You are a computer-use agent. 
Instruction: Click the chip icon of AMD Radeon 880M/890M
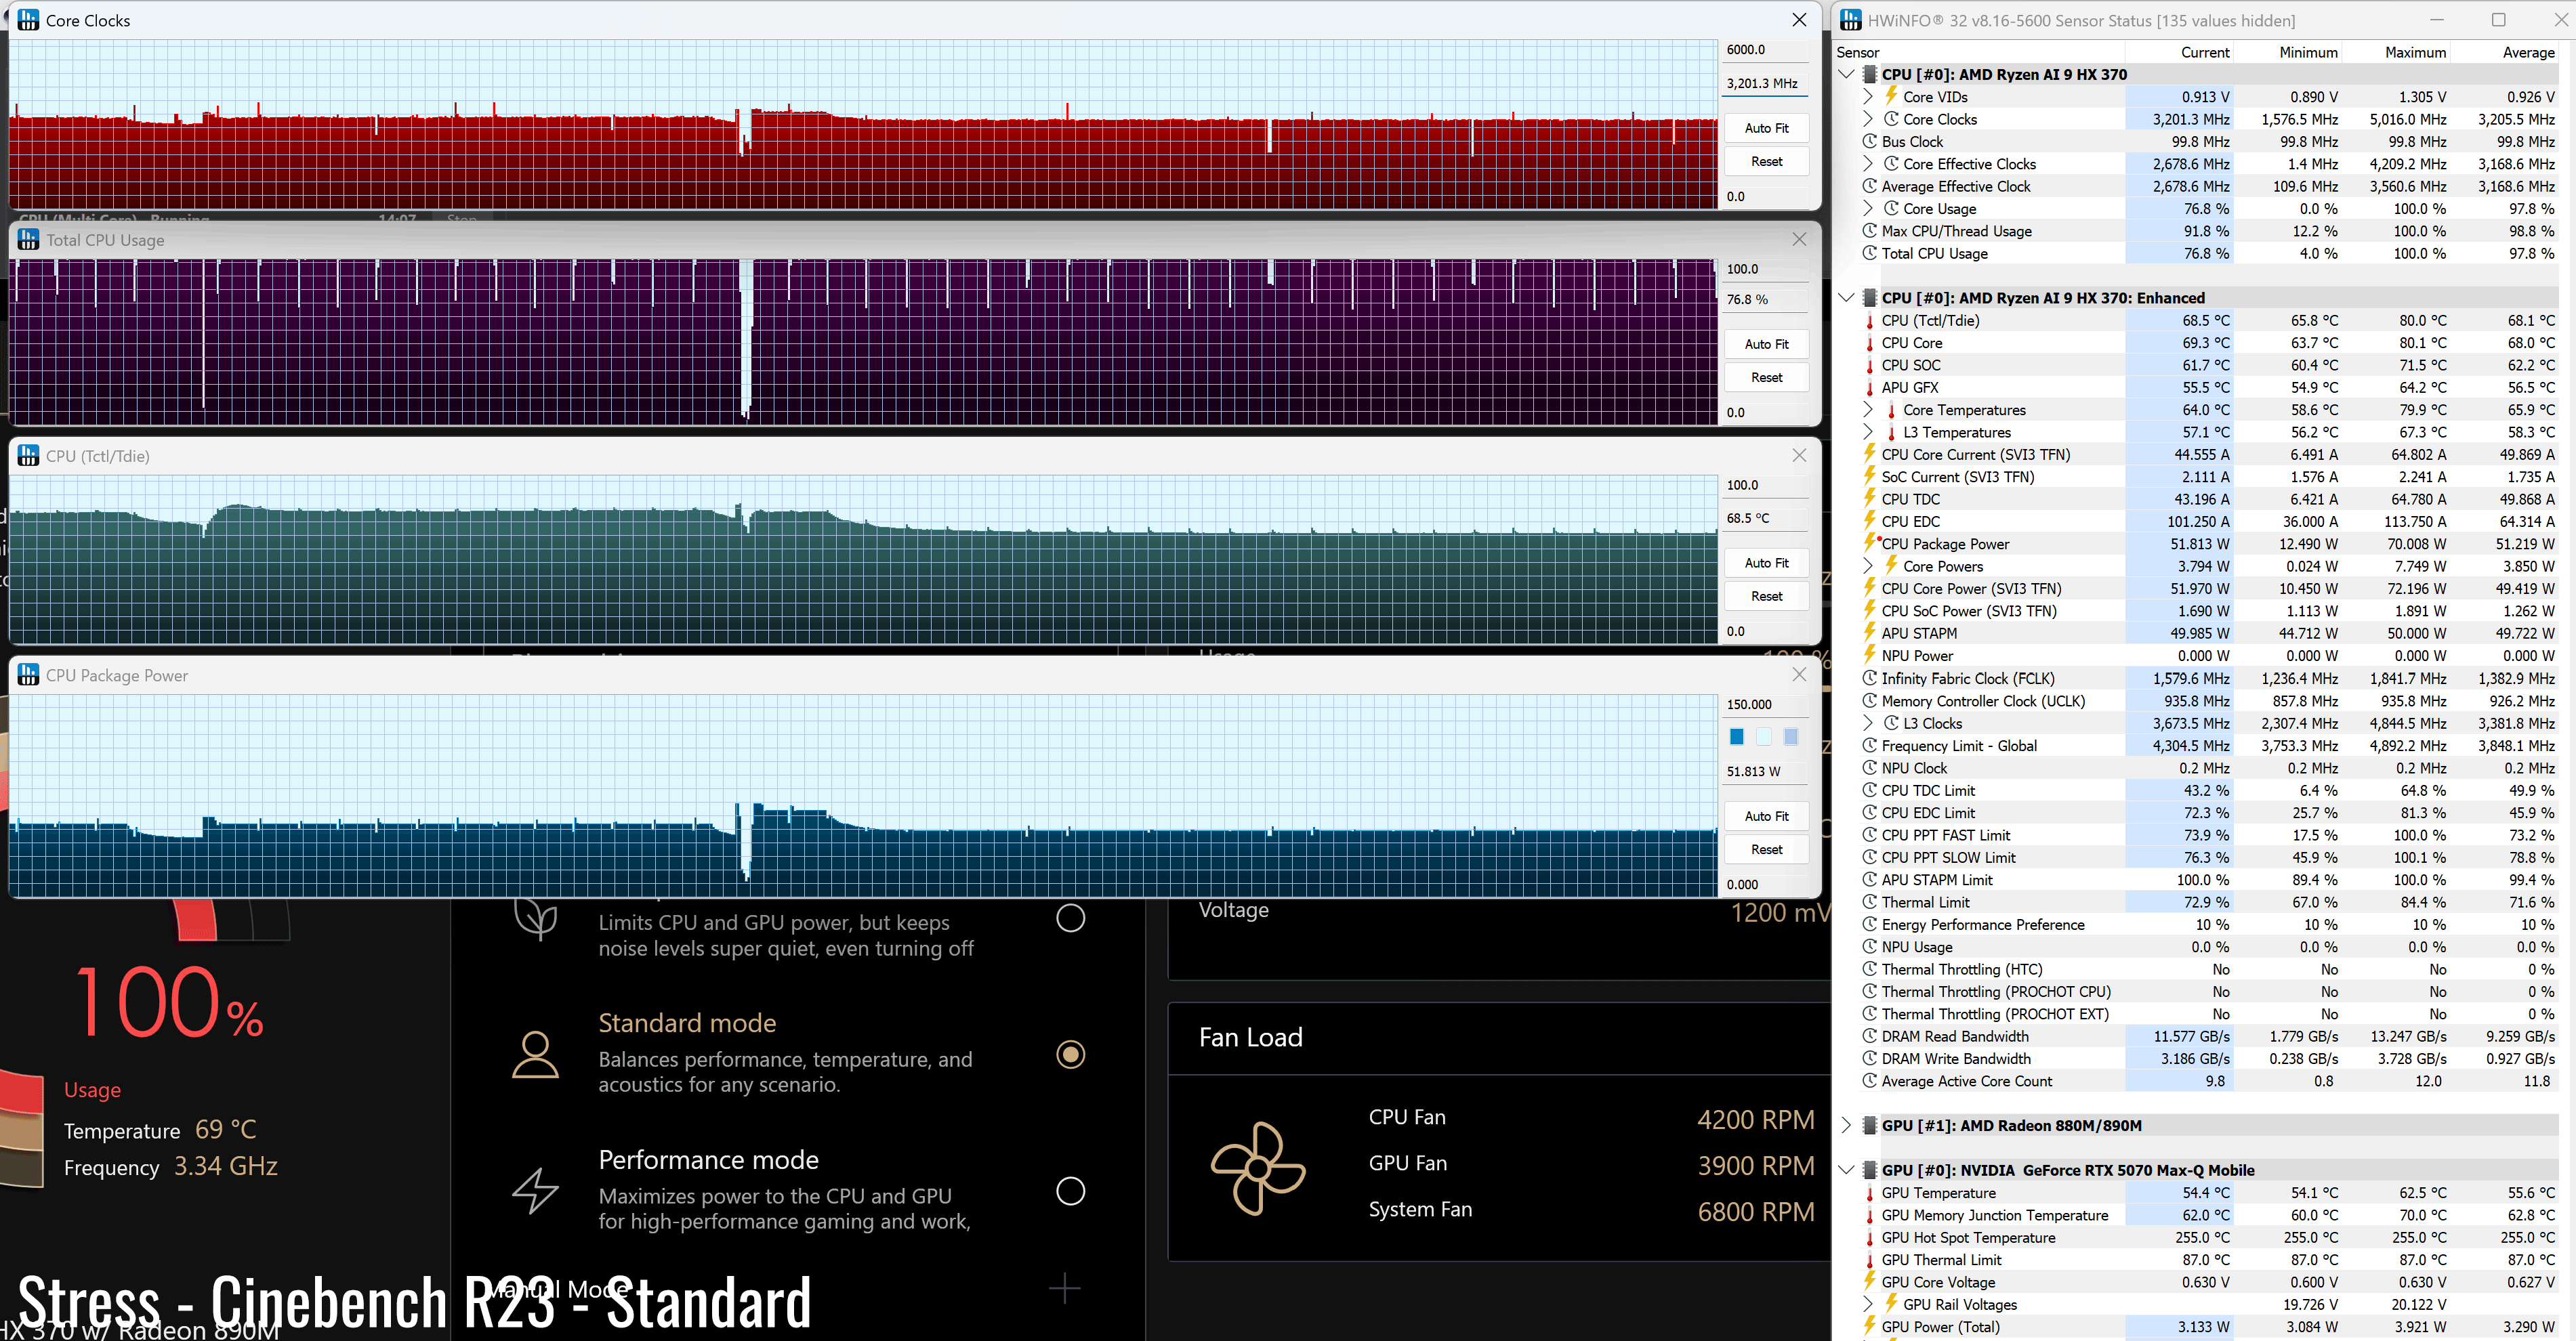tap(1869, 1125)
